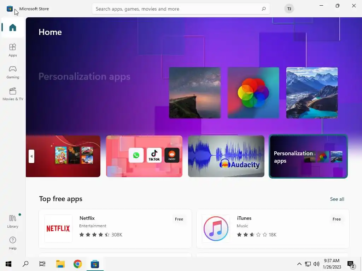This screenshot has height=271, width=362.
Task: Launch Google Chrome from taskbar
Action: [x=77, y=264]
